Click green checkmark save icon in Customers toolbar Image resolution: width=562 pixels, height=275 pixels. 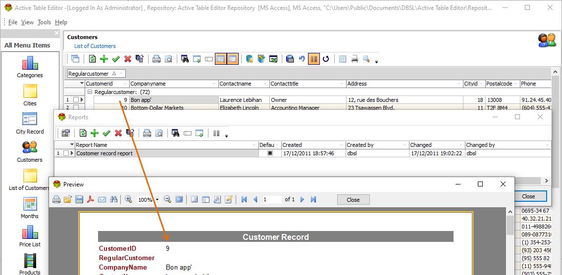(x=116, y=59)
